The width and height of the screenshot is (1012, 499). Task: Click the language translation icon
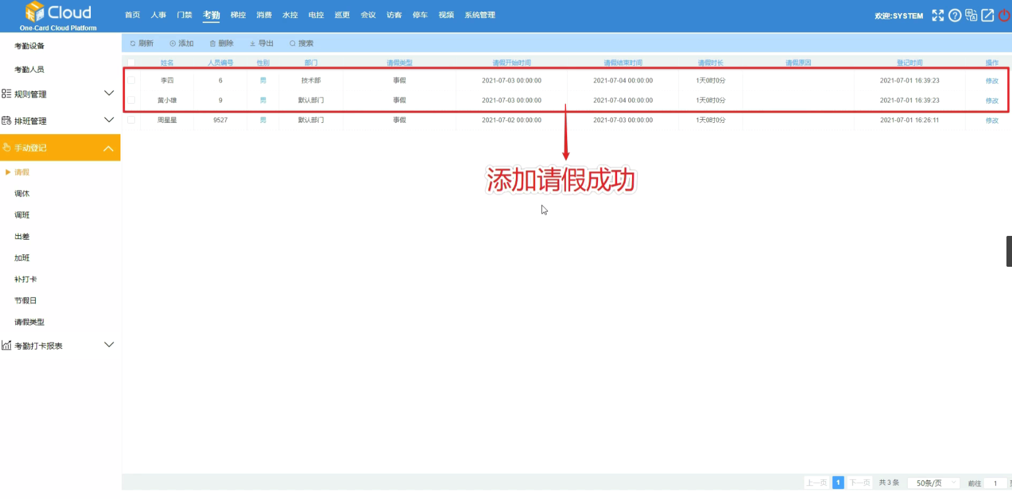tap(971, 15)
